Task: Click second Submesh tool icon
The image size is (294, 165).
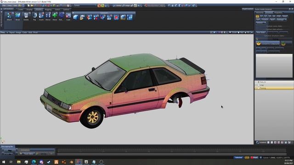Action: coord(83,17)
